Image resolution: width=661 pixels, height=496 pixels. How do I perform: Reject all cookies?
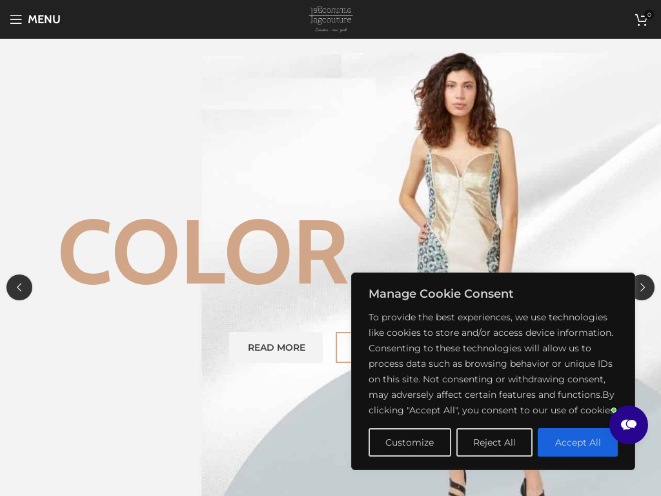(x=494, y=442)
